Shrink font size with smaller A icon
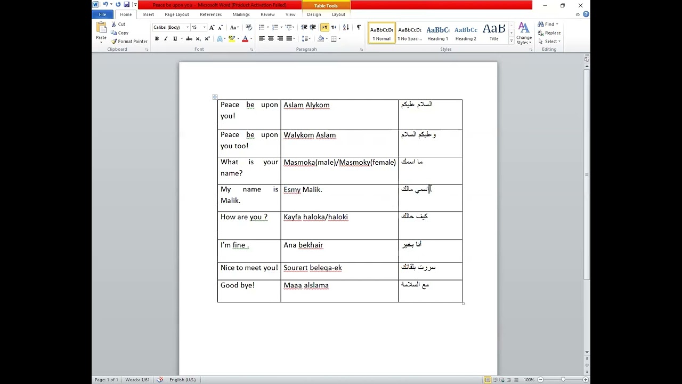 click(221, 27)
